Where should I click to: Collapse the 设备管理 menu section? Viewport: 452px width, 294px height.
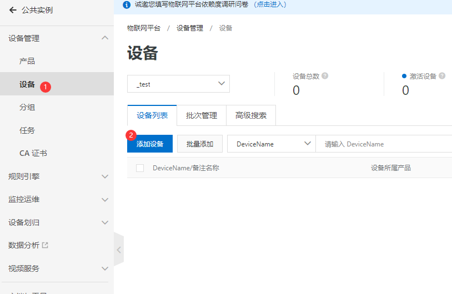(x=105, y=38)
